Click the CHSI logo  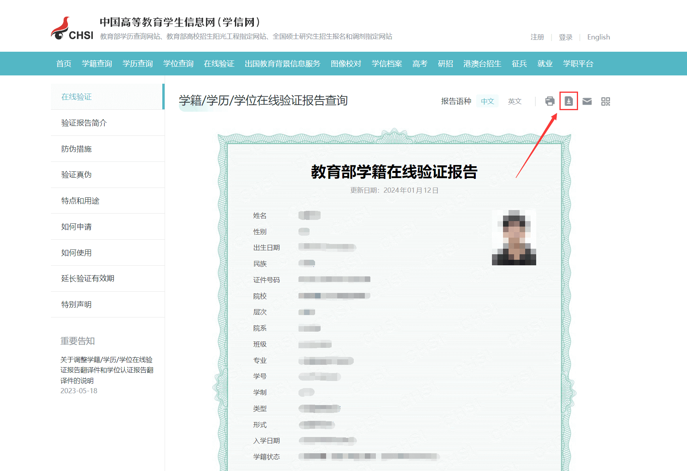click(72, 28)
